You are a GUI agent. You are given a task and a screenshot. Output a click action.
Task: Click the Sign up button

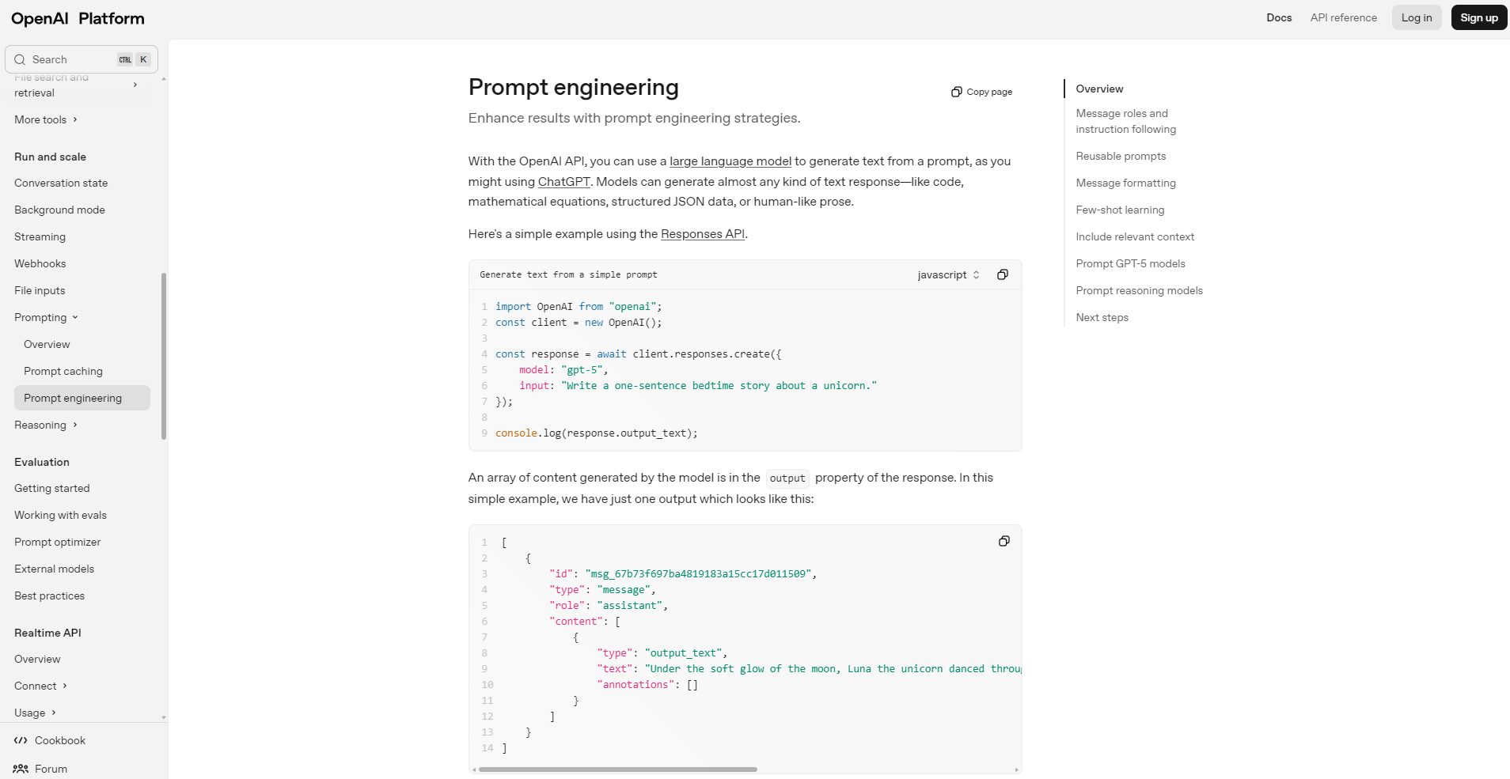click(1478, 17)
